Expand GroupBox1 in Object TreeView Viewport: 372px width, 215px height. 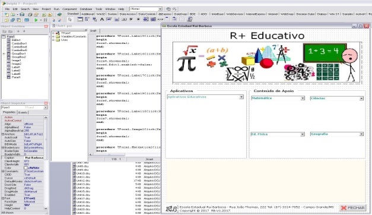point(4,53)
